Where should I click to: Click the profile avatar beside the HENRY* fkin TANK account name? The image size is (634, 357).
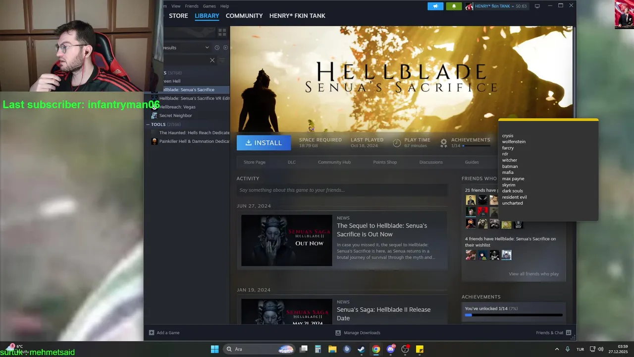[469, 6]
